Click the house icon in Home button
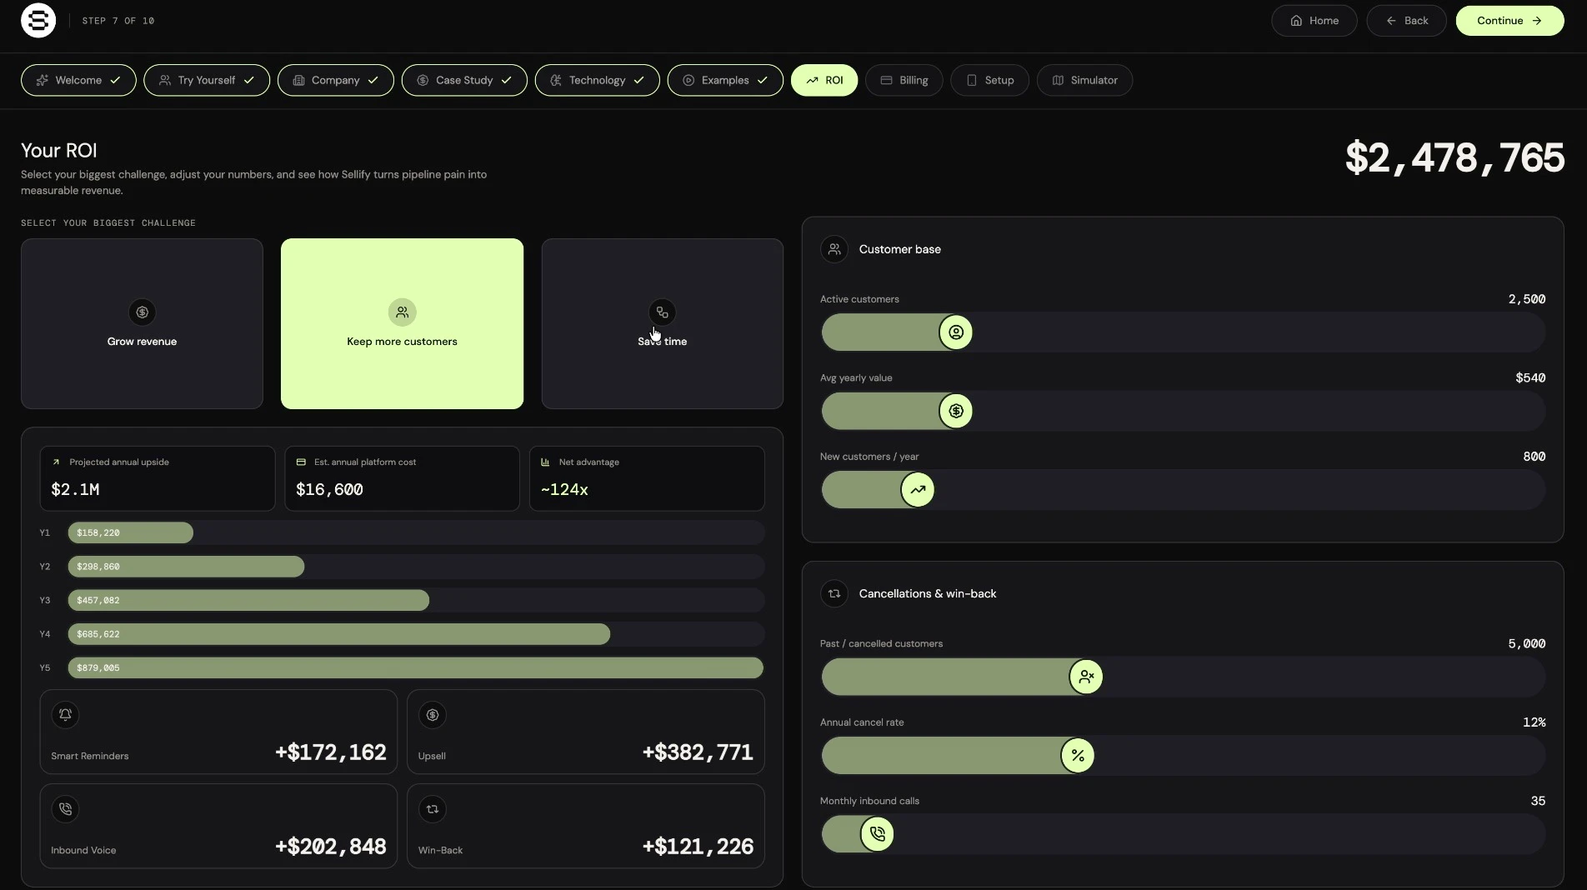This screenshot has height=890, width=1587. point(1296,21)
